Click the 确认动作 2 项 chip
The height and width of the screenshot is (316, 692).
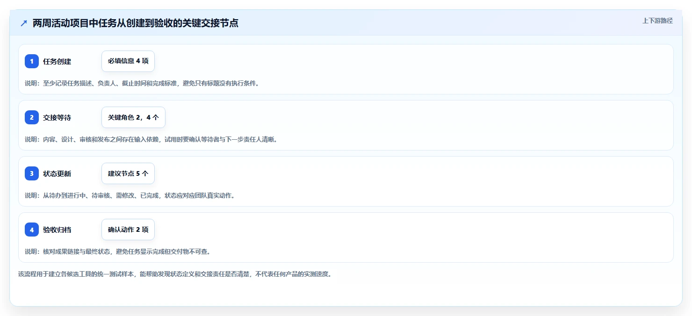tap(128, 230)
